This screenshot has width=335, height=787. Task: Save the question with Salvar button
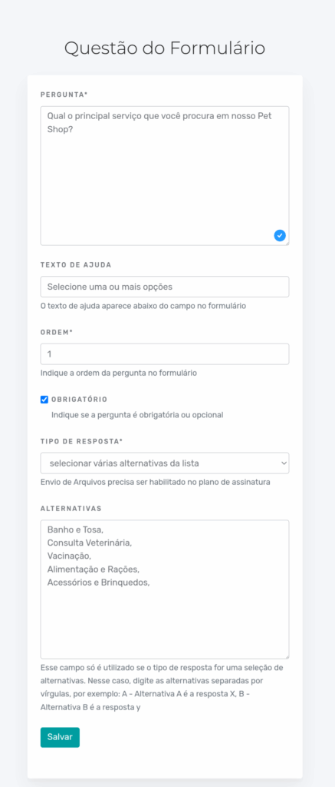[60, 737]
